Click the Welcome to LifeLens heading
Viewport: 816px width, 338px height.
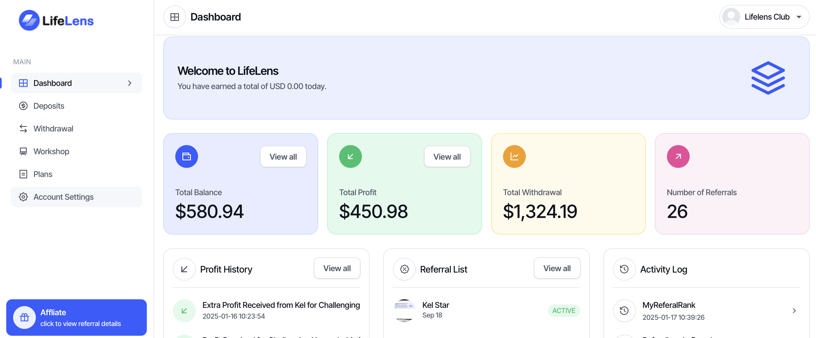pos(228,71)
